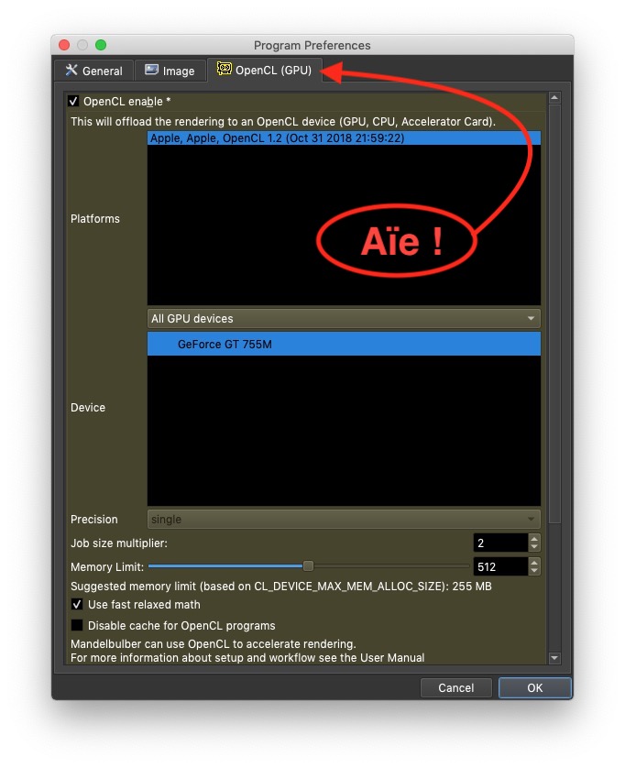The image size is (625, 768).
Task: Click the Image tab picture icon
Action: [x=151, y=70]
